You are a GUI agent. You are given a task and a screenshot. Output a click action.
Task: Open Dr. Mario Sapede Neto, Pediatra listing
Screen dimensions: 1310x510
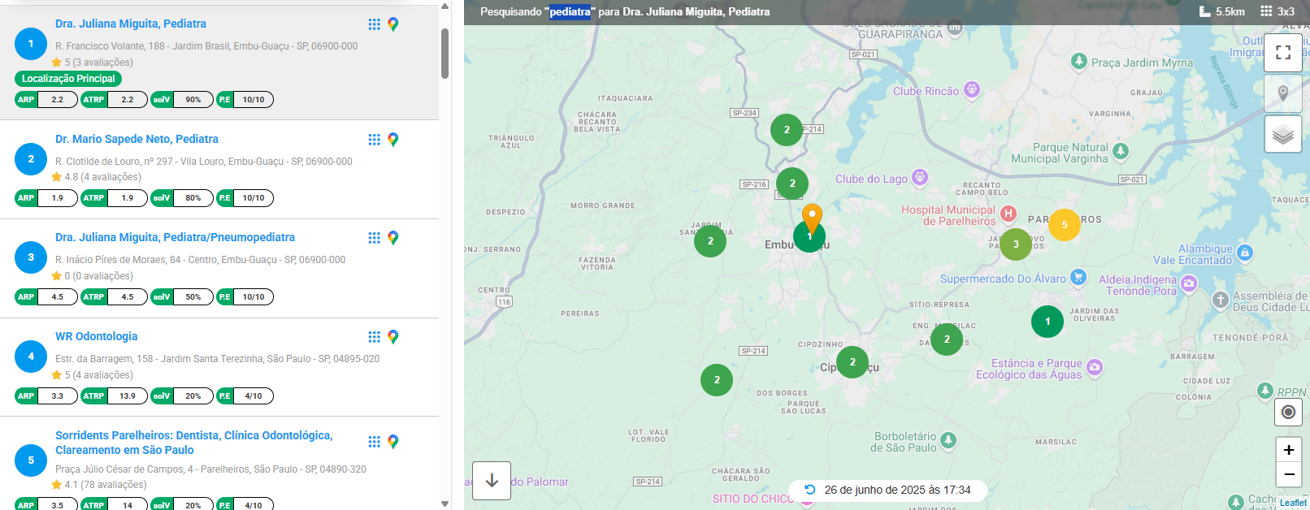click(137, 139)
